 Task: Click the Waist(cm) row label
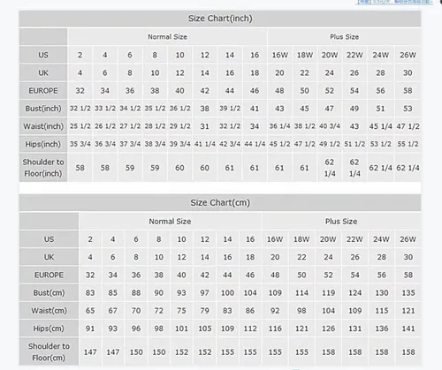pyautogui.click(x=49, y=311)
